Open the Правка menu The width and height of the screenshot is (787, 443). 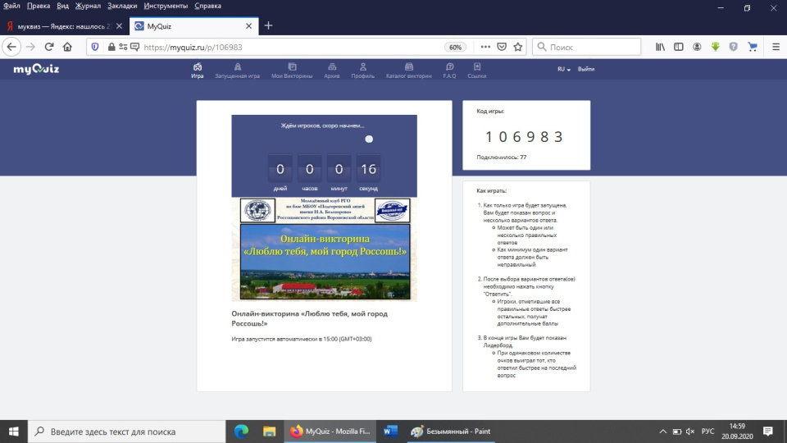(39, 6)
